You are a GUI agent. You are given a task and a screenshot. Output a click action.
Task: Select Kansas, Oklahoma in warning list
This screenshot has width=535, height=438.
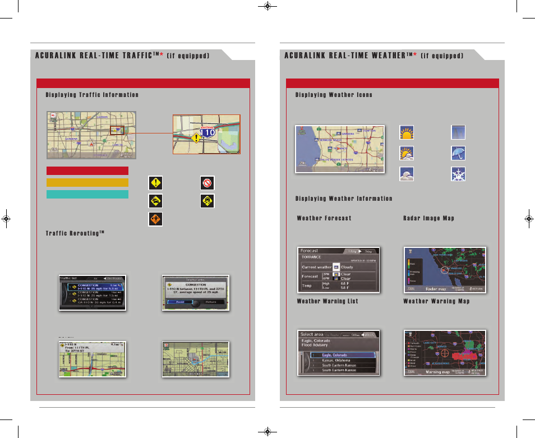[343, 360]
